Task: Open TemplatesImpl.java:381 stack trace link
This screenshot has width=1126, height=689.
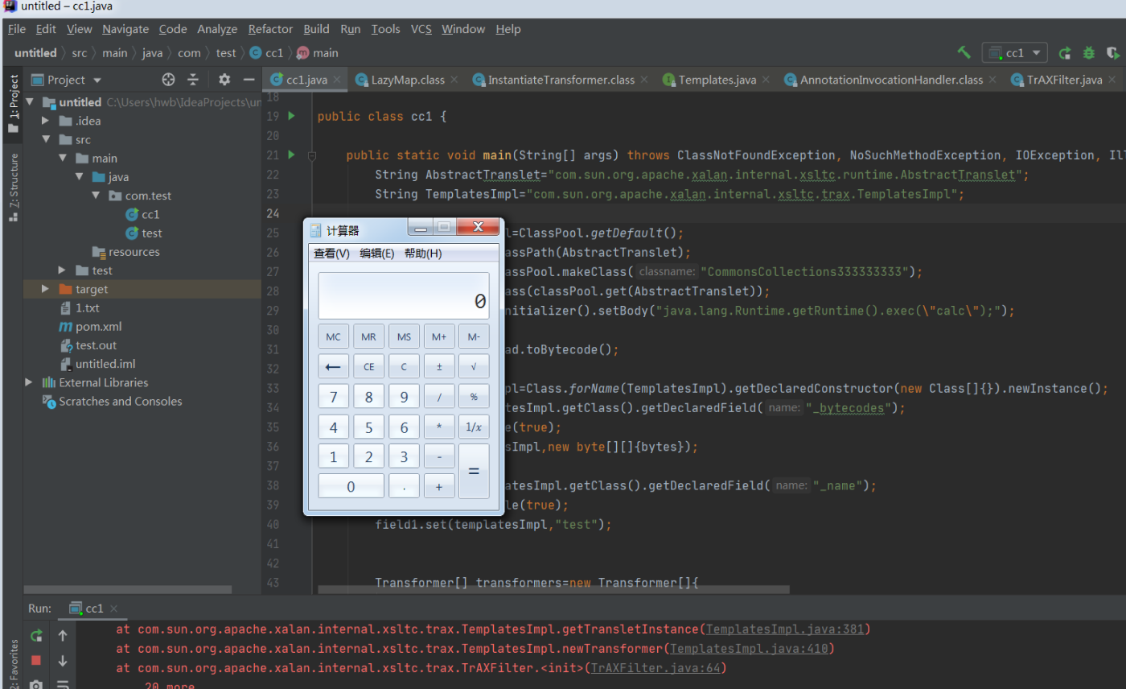Action: click(x=784, y=629)
